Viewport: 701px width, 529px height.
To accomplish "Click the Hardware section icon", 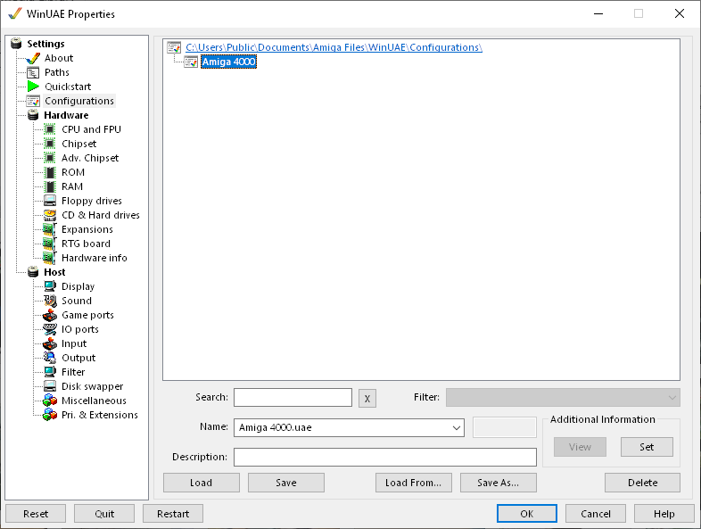I will [33, 115].
